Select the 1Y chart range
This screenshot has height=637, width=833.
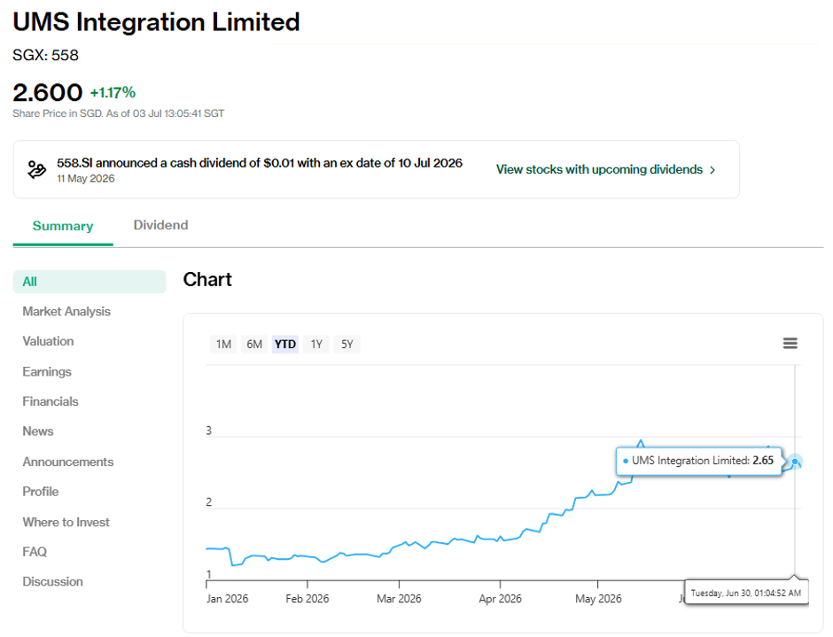pyautogui.click(x=316, y=345)
